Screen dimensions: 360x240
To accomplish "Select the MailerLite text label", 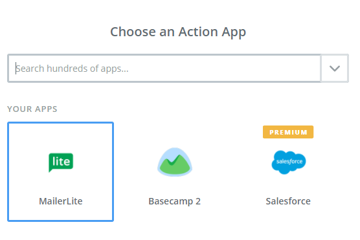I will click(61, 201).
